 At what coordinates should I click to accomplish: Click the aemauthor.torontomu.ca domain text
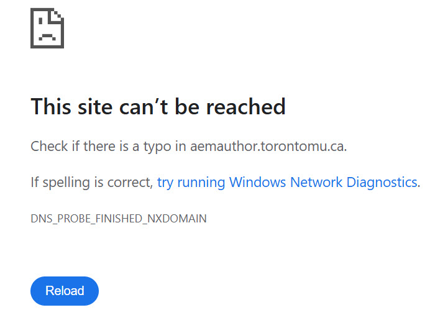point(268,147)
